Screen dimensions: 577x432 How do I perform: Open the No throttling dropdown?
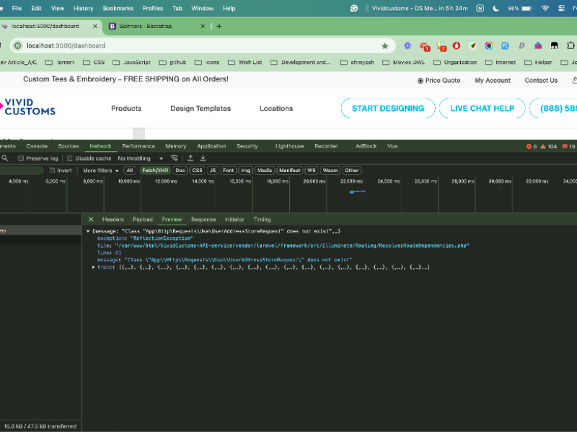(x=141, y=158)
